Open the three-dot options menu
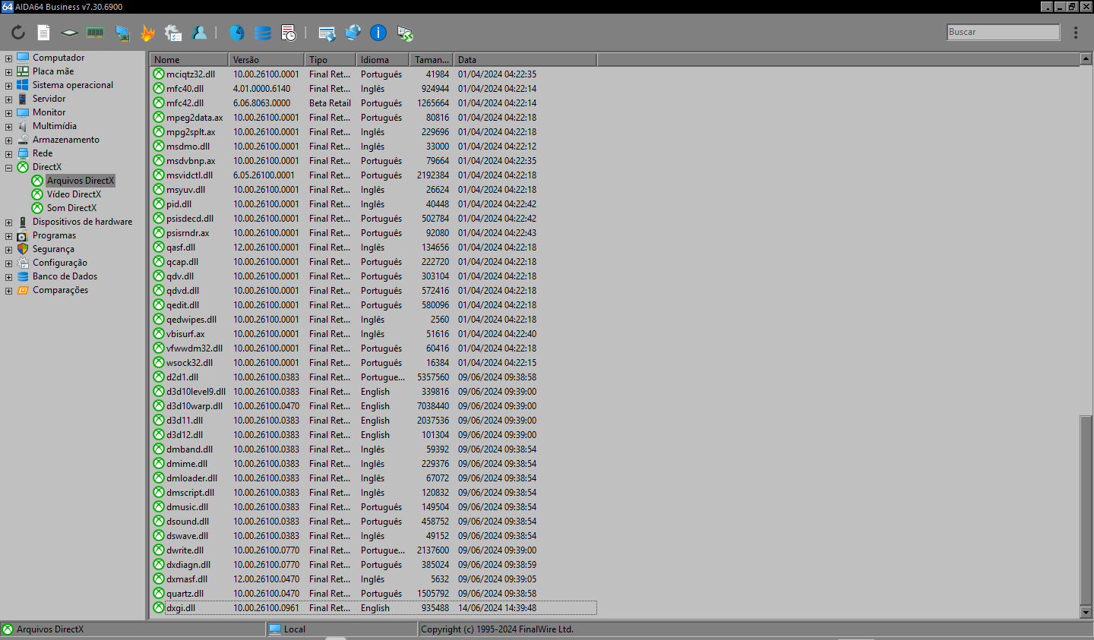This screenshot has height=640, width=1094. coord(1076,33)
